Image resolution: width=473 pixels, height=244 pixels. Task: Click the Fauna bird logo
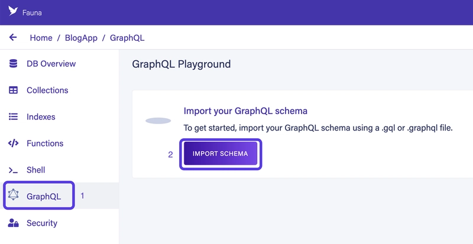click(x=13, y=11)
